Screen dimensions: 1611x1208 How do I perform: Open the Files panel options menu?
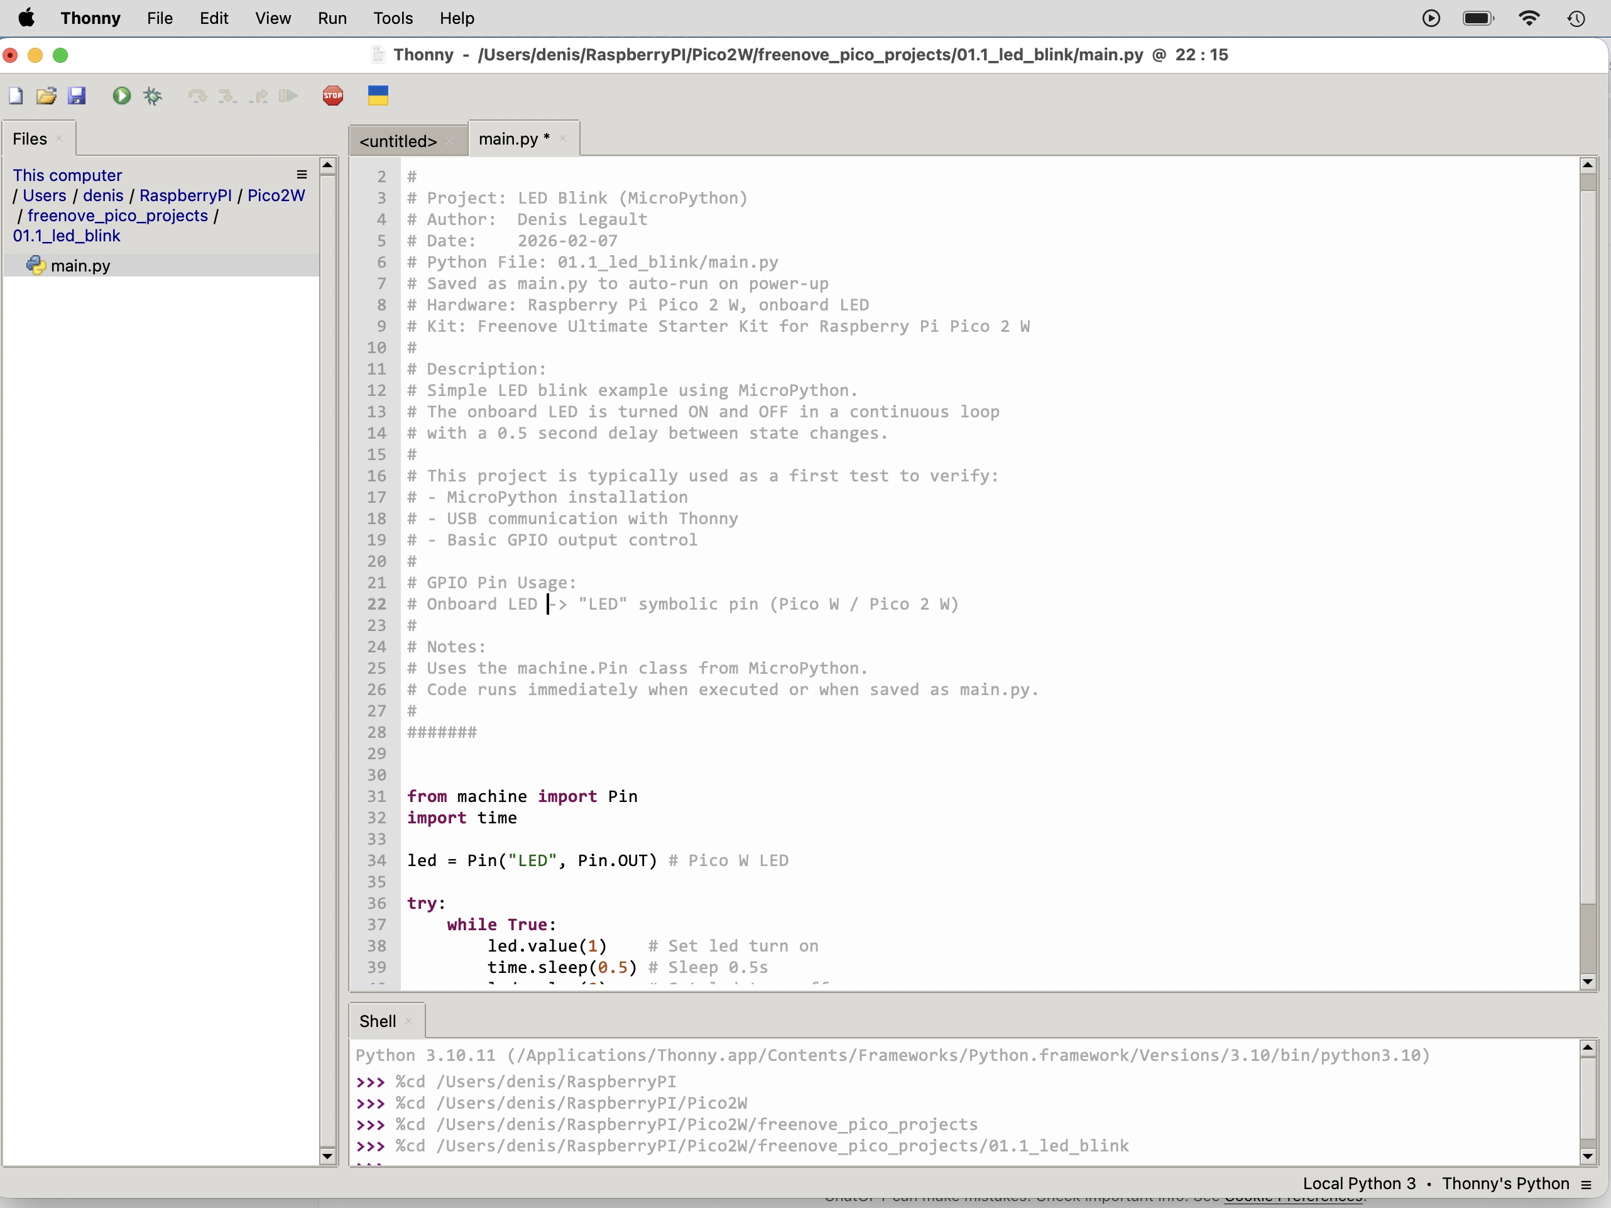point(301,175)
